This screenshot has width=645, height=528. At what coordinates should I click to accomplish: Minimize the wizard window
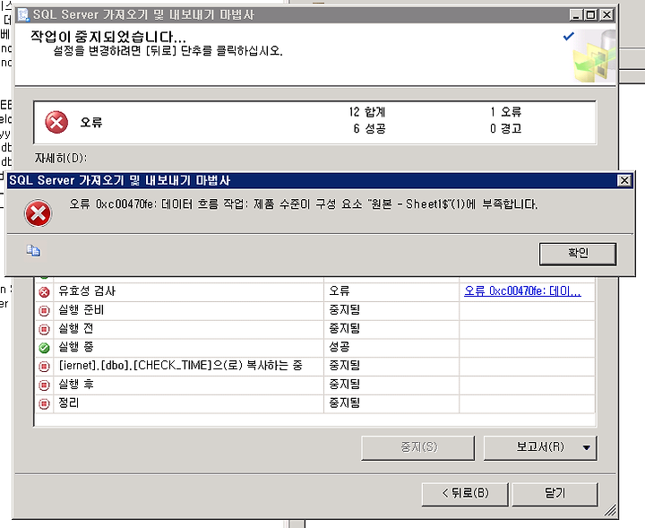(576, 15)
